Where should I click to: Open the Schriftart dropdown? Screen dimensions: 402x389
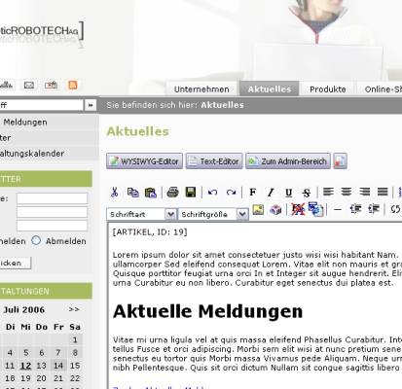point(141,214)
